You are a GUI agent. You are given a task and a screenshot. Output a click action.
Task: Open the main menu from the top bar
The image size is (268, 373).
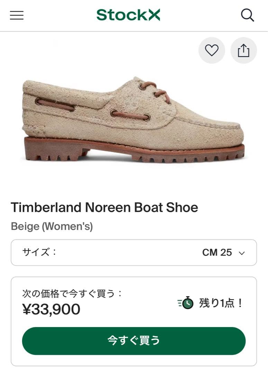coord(16,15)
